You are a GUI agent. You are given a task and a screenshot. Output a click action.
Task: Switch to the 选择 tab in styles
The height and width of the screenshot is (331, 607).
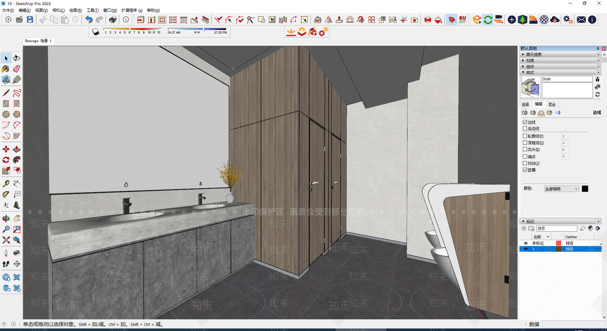(525, 104)
